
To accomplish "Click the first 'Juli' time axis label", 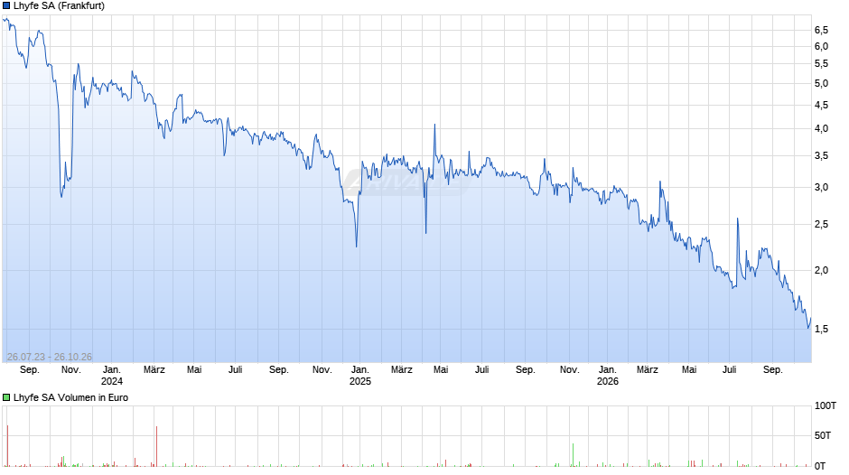I will coord(236,370).
